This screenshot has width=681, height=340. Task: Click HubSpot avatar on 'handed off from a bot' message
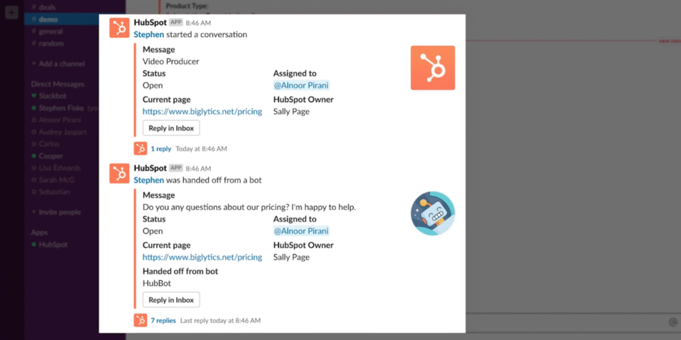click(x=120, y=173)
